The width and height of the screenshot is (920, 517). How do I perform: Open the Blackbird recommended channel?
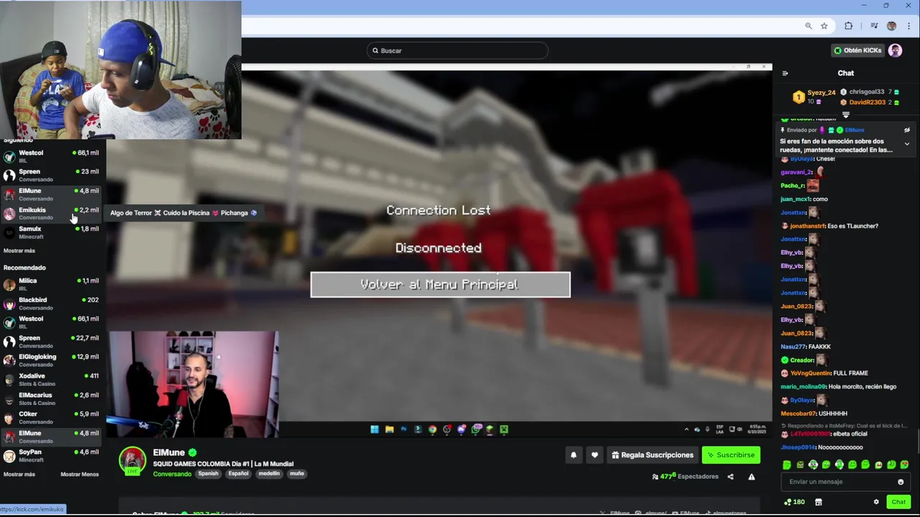[52, 304]
